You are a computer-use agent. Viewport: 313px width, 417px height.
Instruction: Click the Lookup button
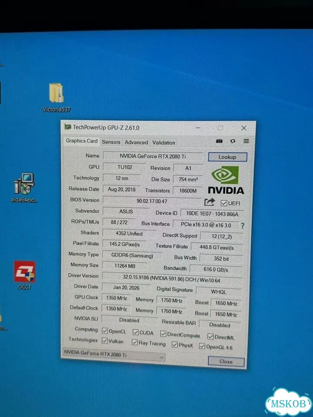click(x=227, y=157)
